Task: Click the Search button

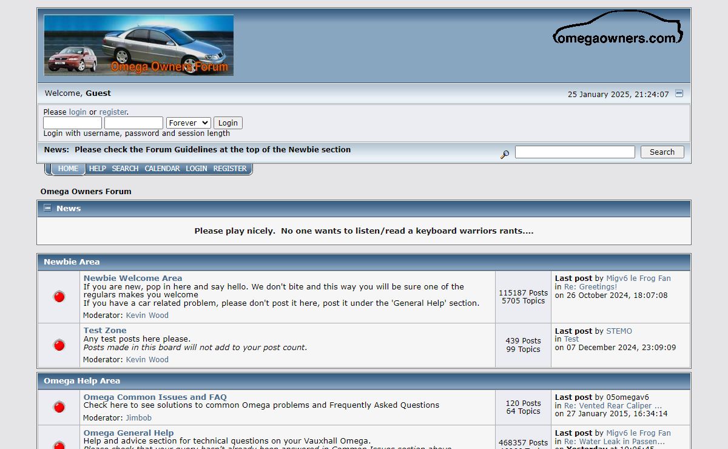Action: click(x=662, y=152)
